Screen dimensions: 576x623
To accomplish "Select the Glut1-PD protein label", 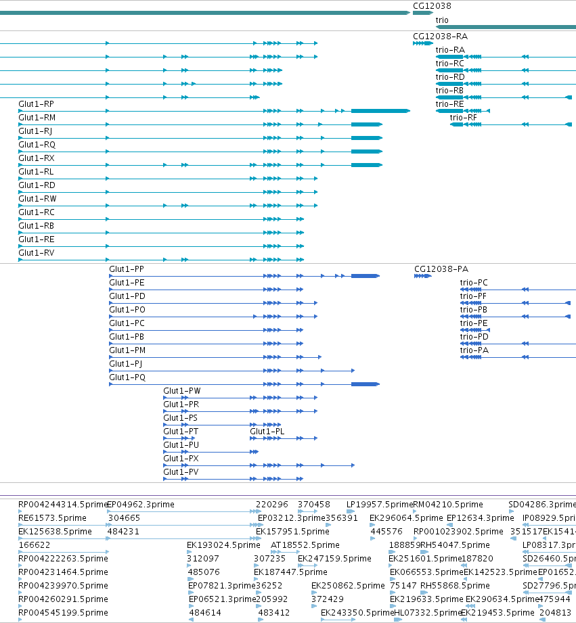I will (x=127, y=296).
